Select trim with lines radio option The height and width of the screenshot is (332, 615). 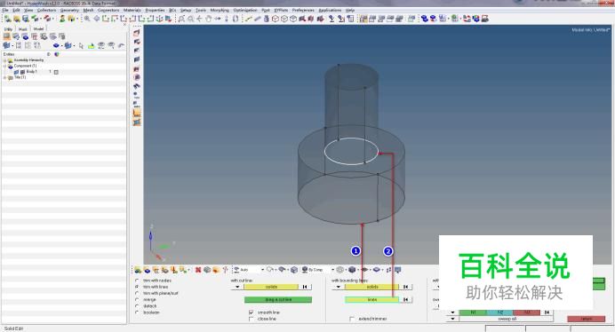click(137, 287)
